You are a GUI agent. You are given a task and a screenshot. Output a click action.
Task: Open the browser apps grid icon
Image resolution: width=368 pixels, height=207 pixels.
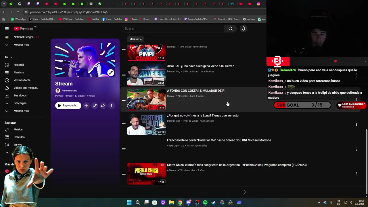[x=4, y=19]
